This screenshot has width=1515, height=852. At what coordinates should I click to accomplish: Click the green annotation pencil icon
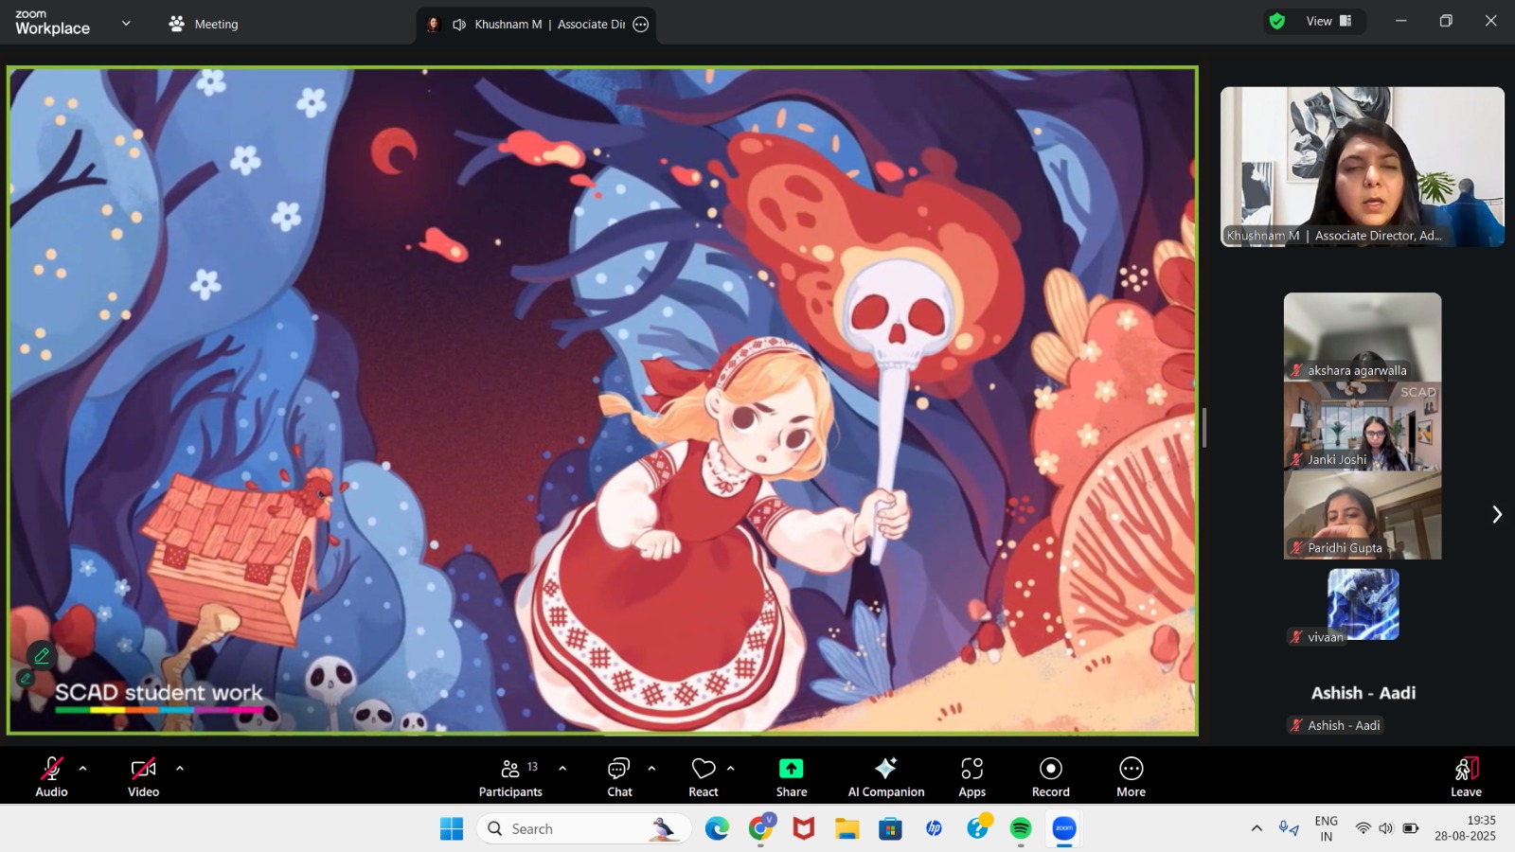tap(42, 655)
